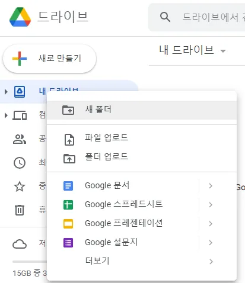This screenshot has height=283, width=245.
Task: Open the trash bin icon
Action: (20, 210)
